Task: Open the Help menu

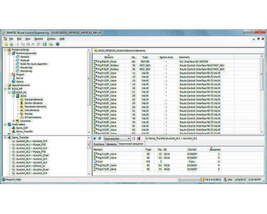Action: [62, 39]
